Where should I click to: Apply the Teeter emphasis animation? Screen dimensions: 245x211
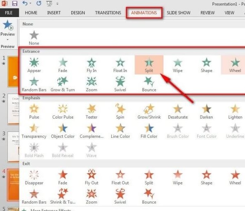[x=91, y=111]
